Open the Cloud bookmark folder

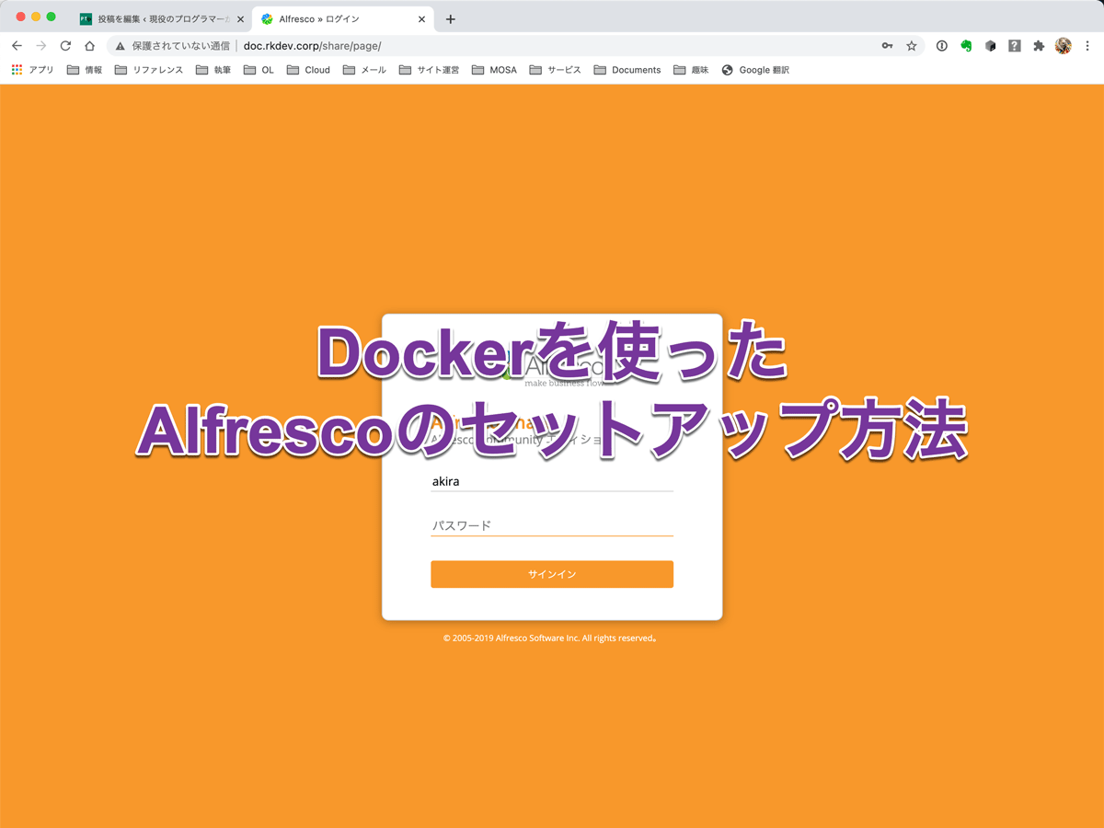coord(308,70)
